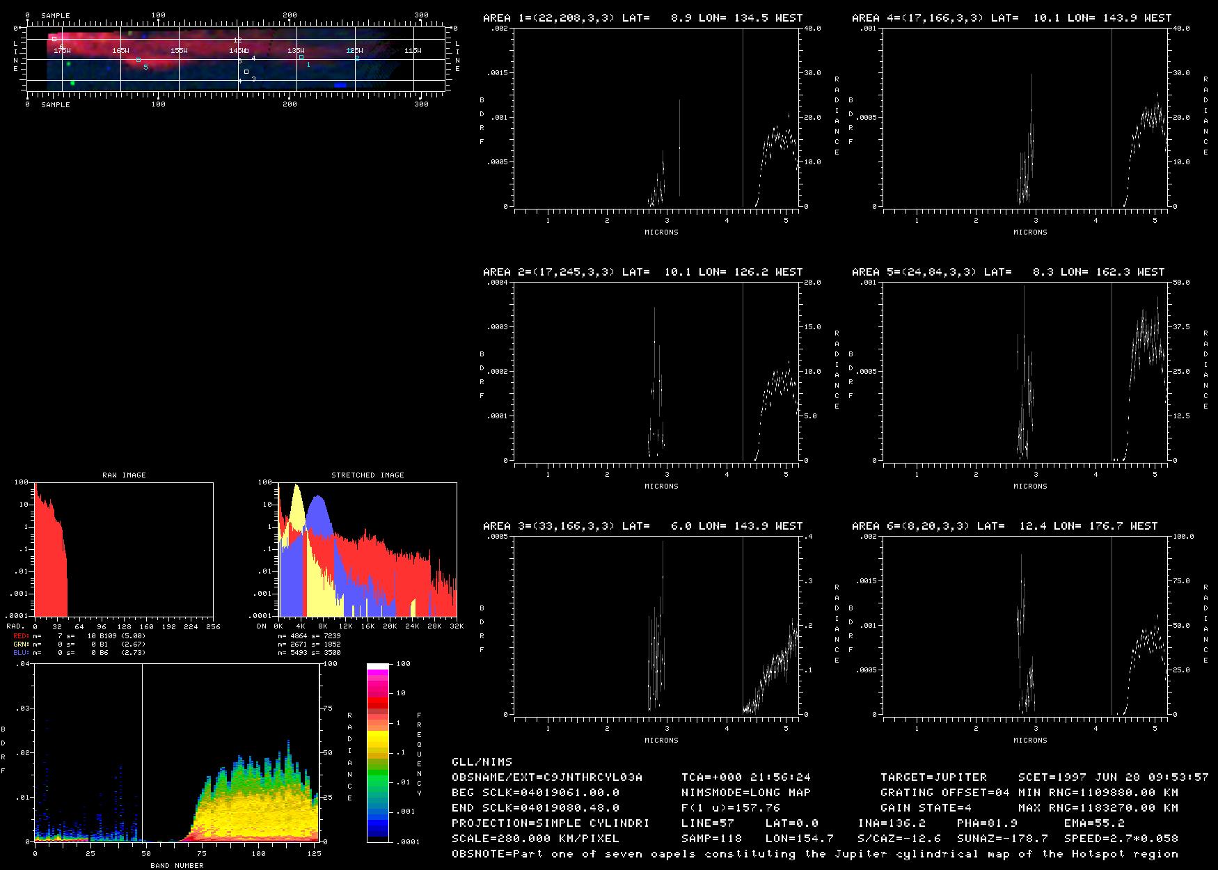Click the vertical marker line in AREA 2 plot
1218x870 pixels.
743,371
